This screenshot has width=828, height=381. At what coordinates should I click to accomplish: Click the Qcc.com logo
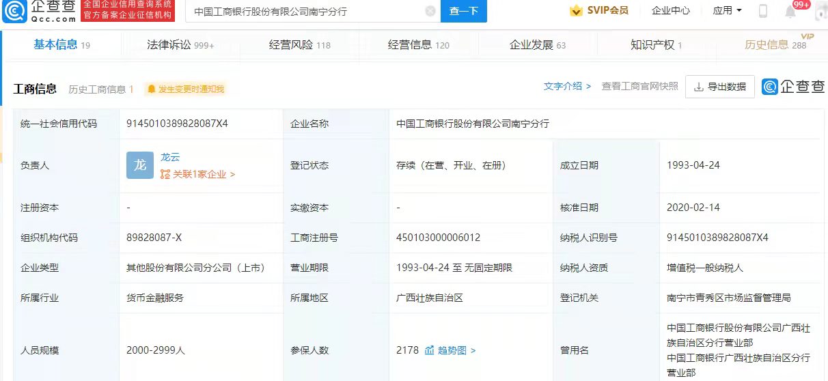pyautogui.click(x=39, y=11)
